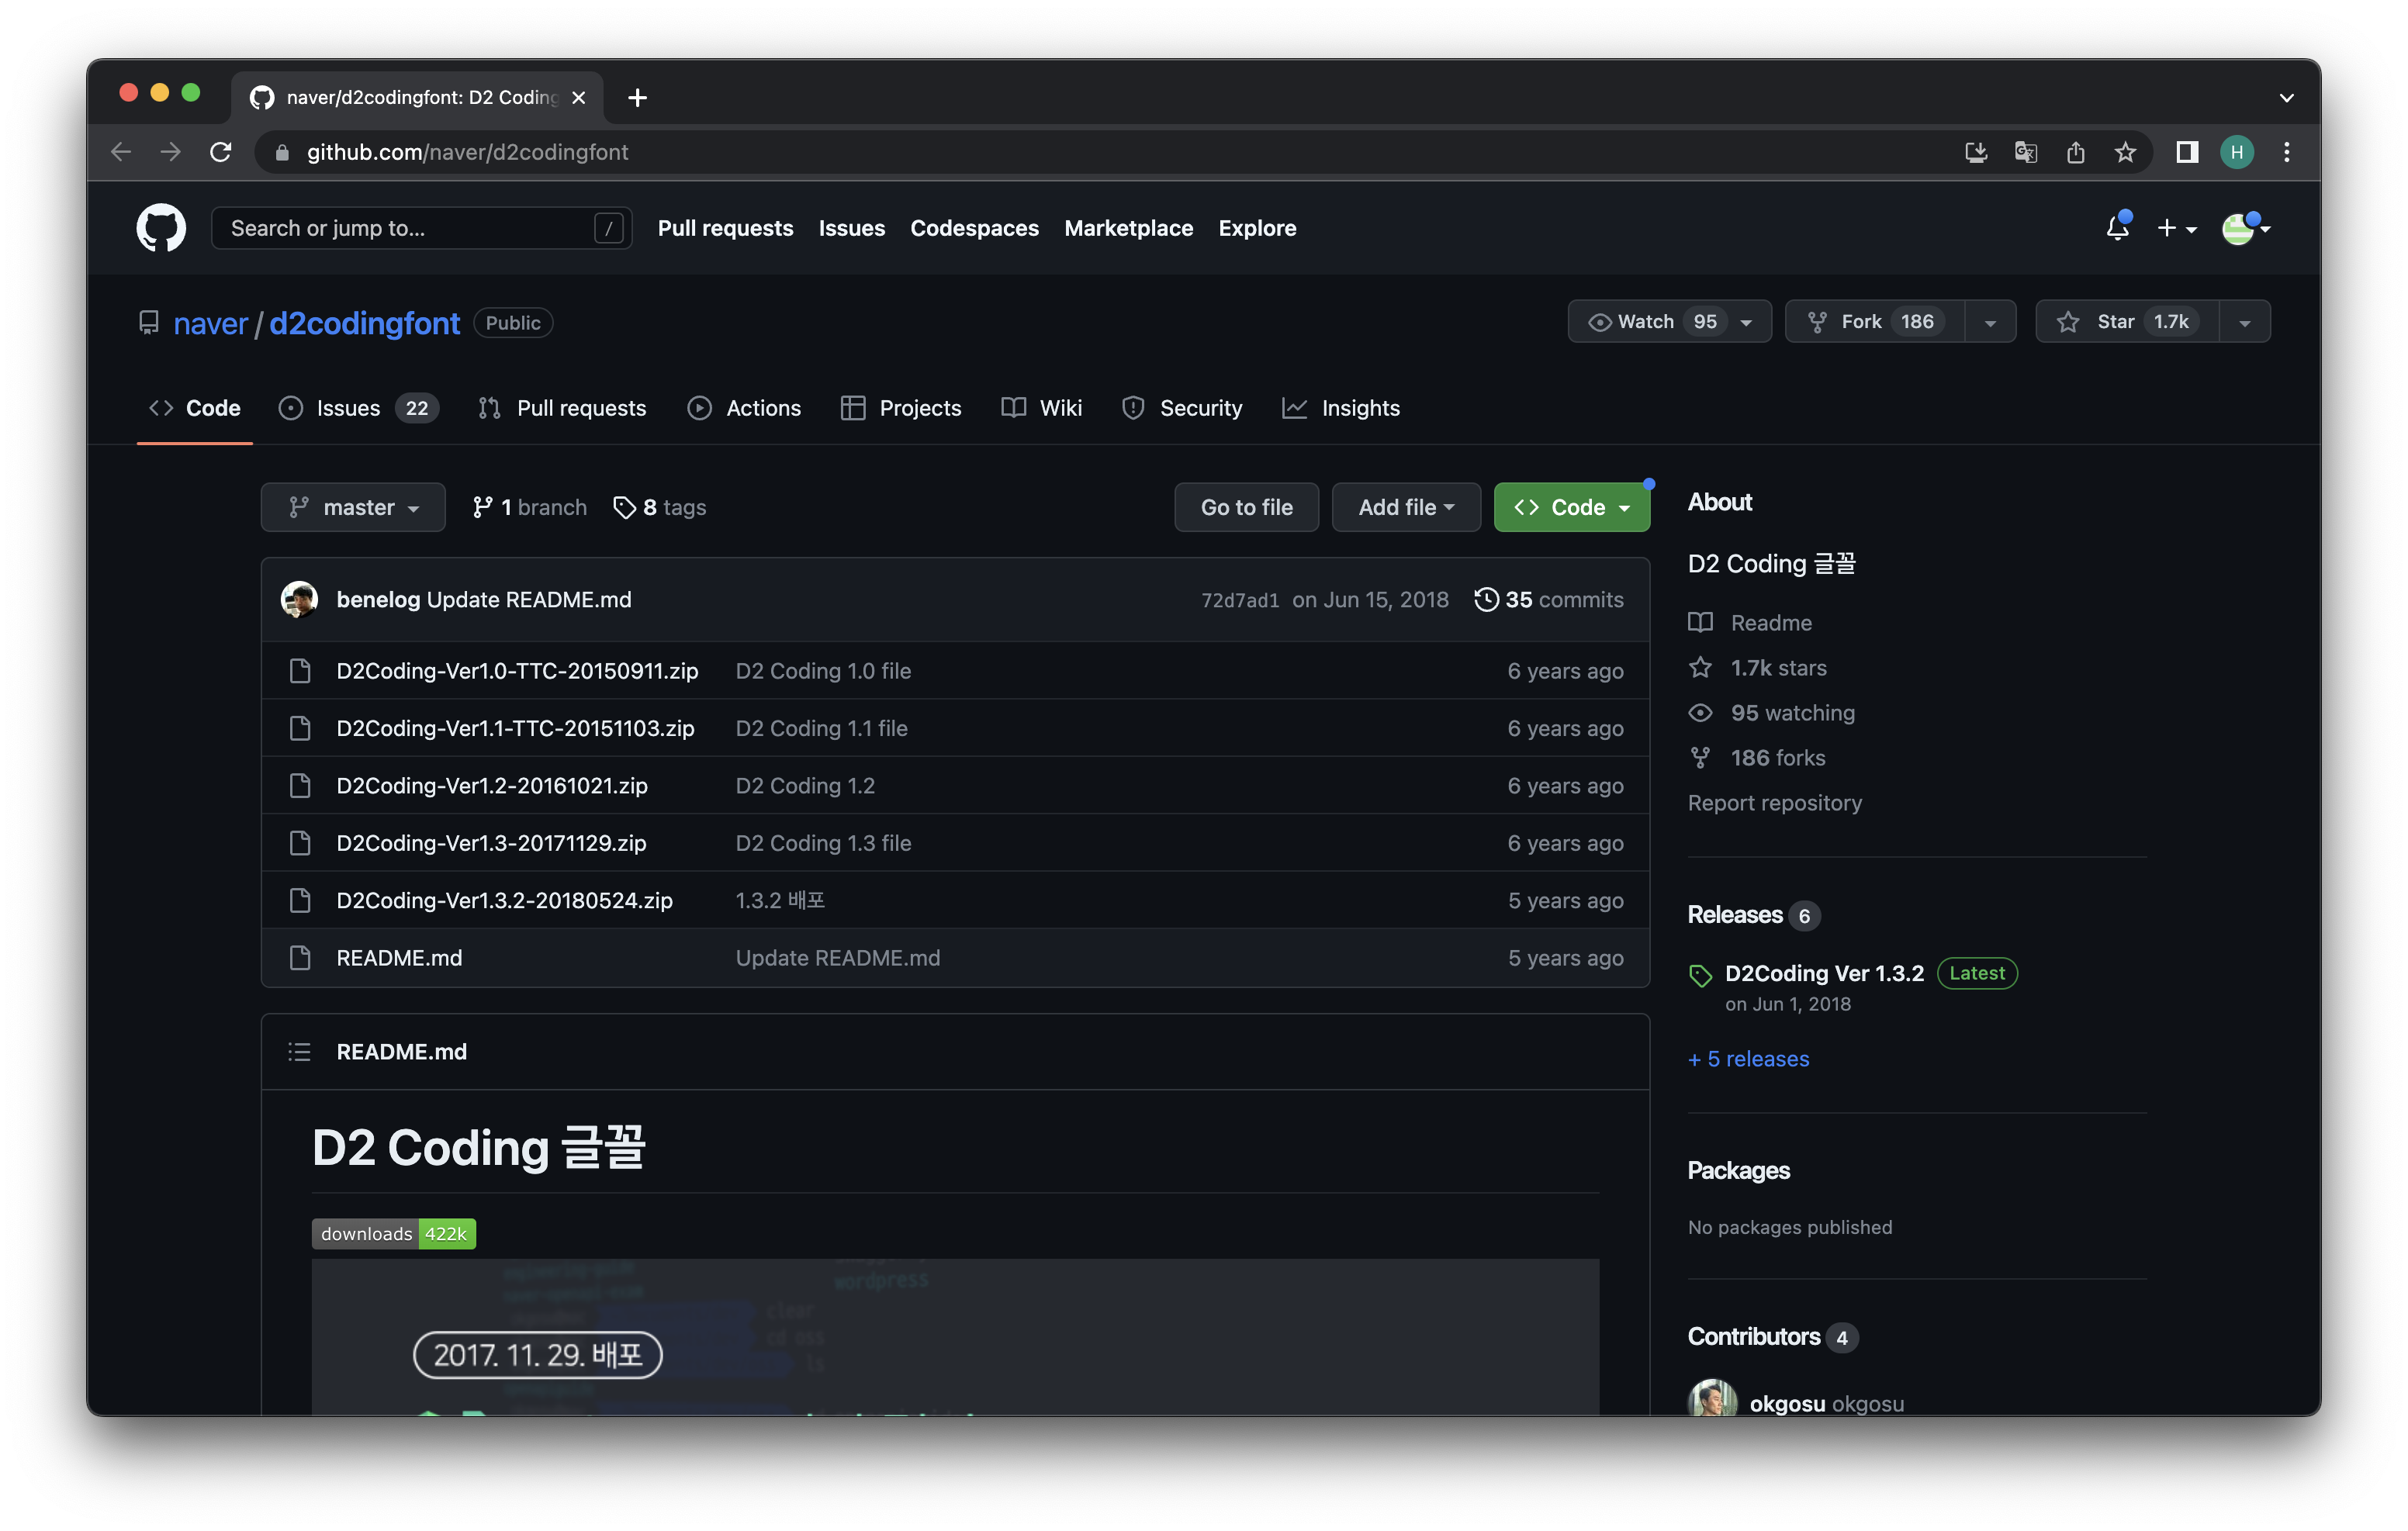The height and width of the screenshot is (1531, 2408).
Task: Open Codespaces in top navigation
Action: pos(974,228)
